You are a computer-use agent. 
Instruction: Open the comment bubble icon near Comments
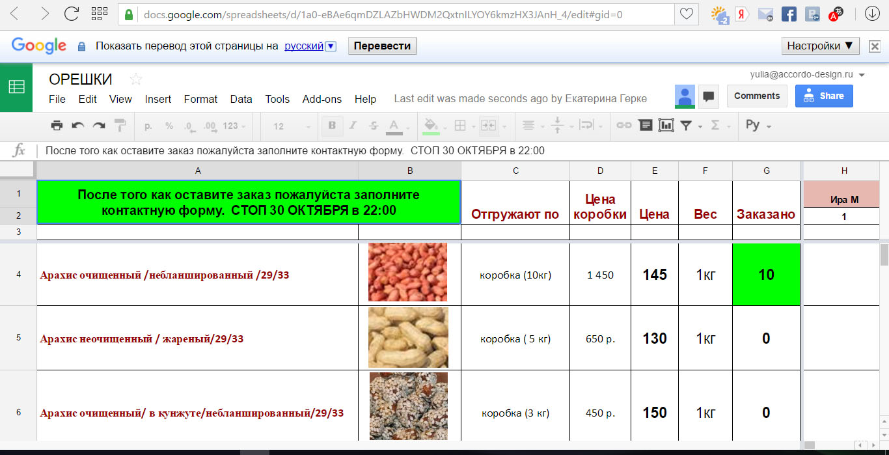[x=709, y=96]
